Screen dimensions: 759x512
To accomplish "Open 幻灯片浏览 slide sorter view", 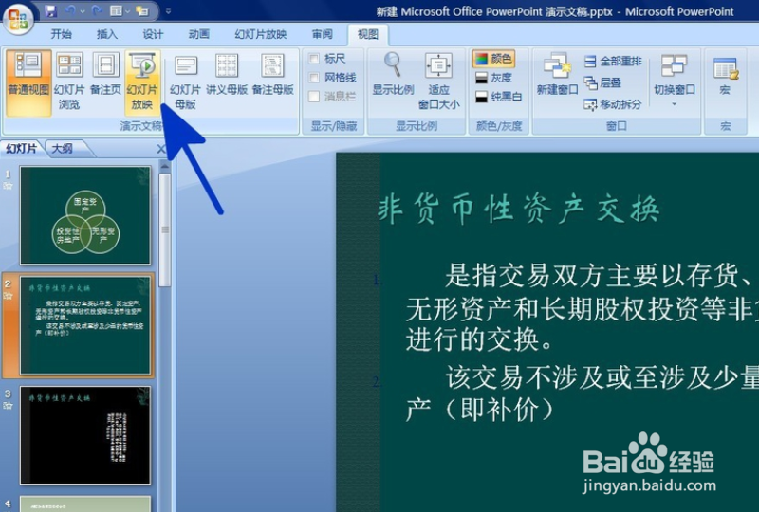I will pos(69,82).
